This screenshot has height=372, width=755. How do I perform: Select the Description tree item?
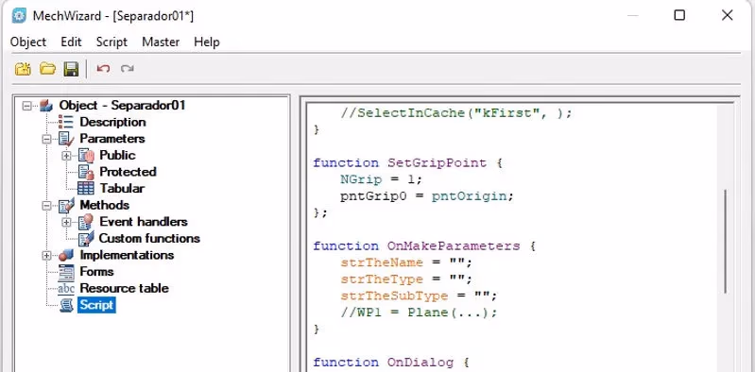coord(112,122)
